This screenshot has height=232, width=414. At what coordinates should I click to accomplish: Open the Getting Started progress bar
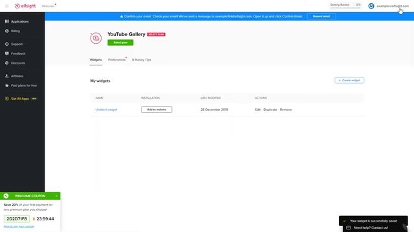pyautogui.click(x=345, y=5)
